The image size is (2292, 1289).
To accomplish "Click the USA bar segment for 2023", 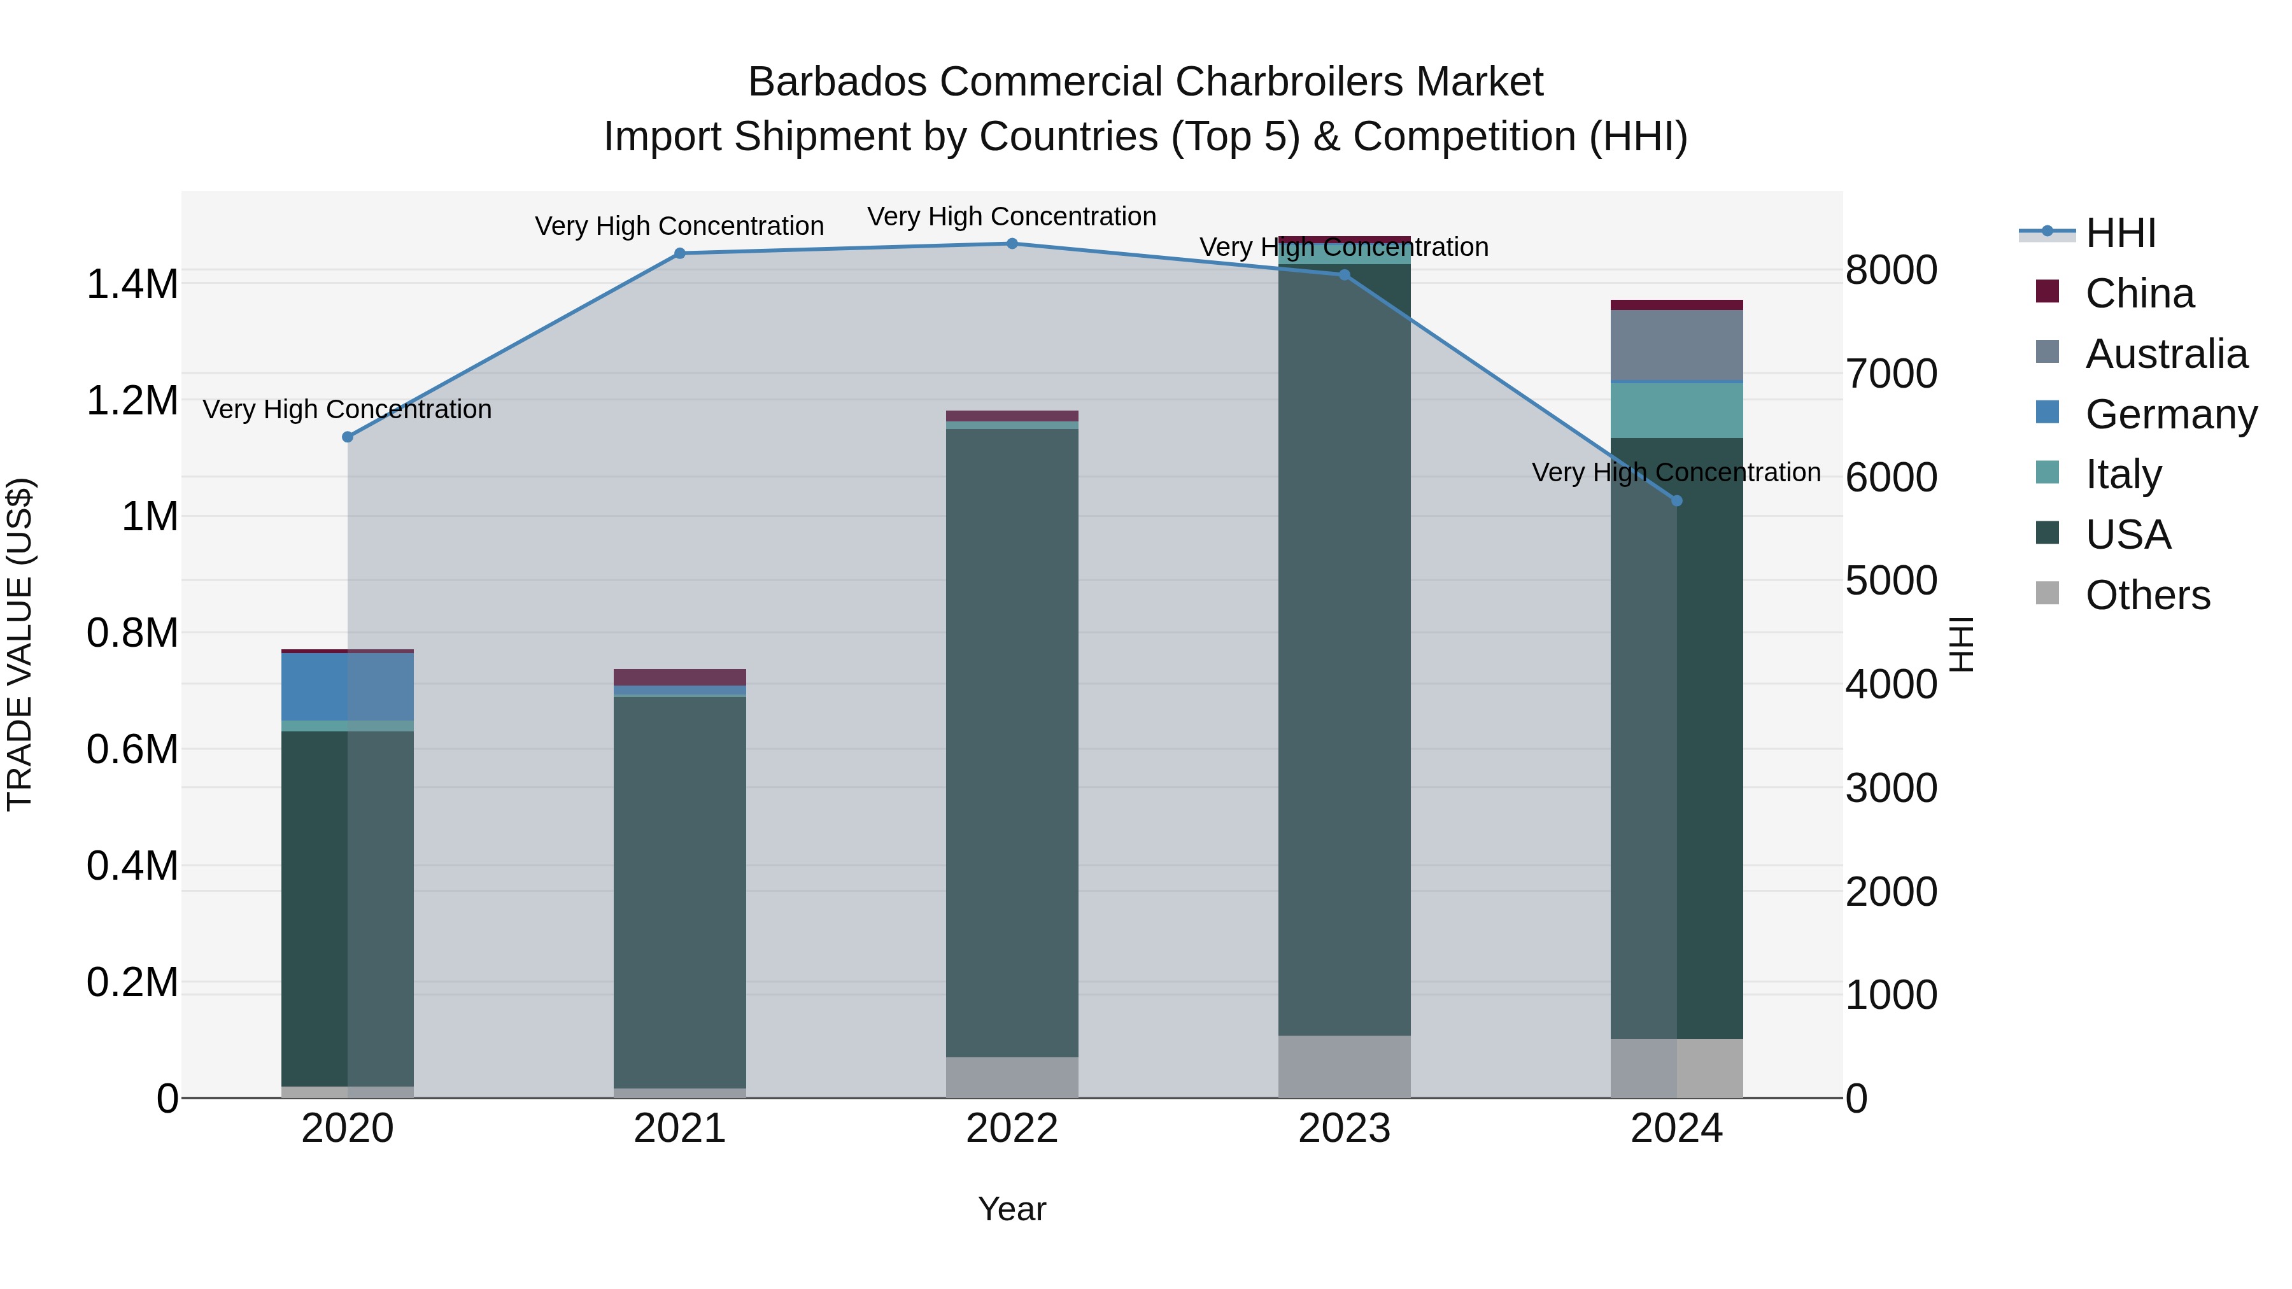I will 1345,649.
